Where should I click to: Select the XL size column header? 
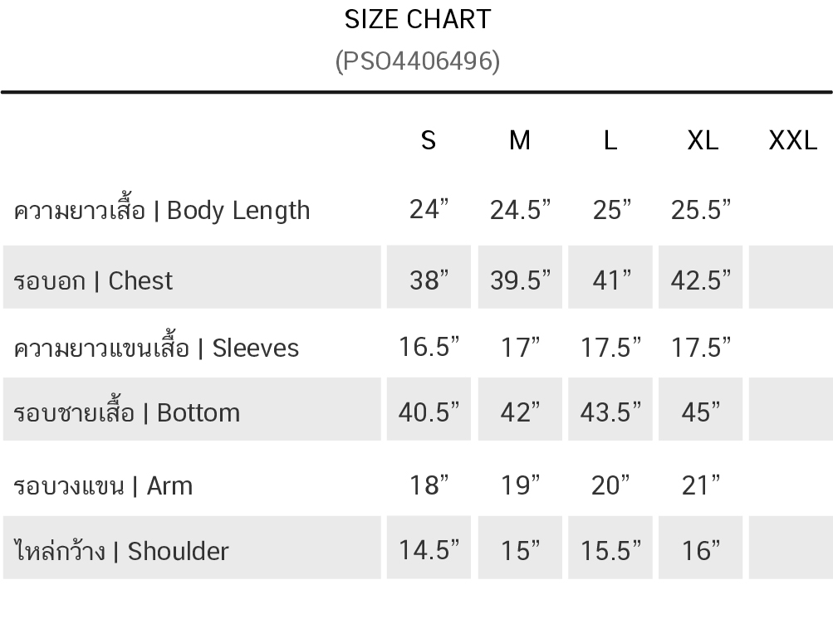tap(703, 140)
